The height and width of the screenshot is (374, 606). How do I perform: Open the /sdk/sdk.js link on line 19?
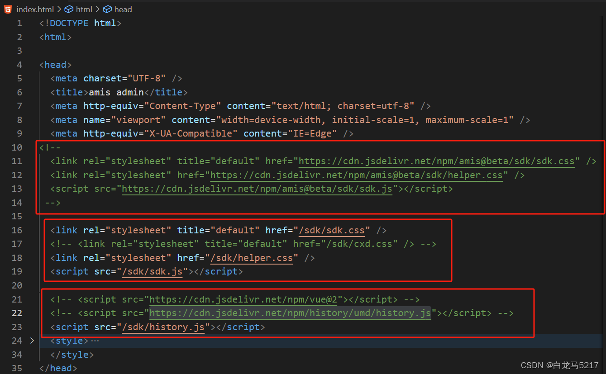152,271
